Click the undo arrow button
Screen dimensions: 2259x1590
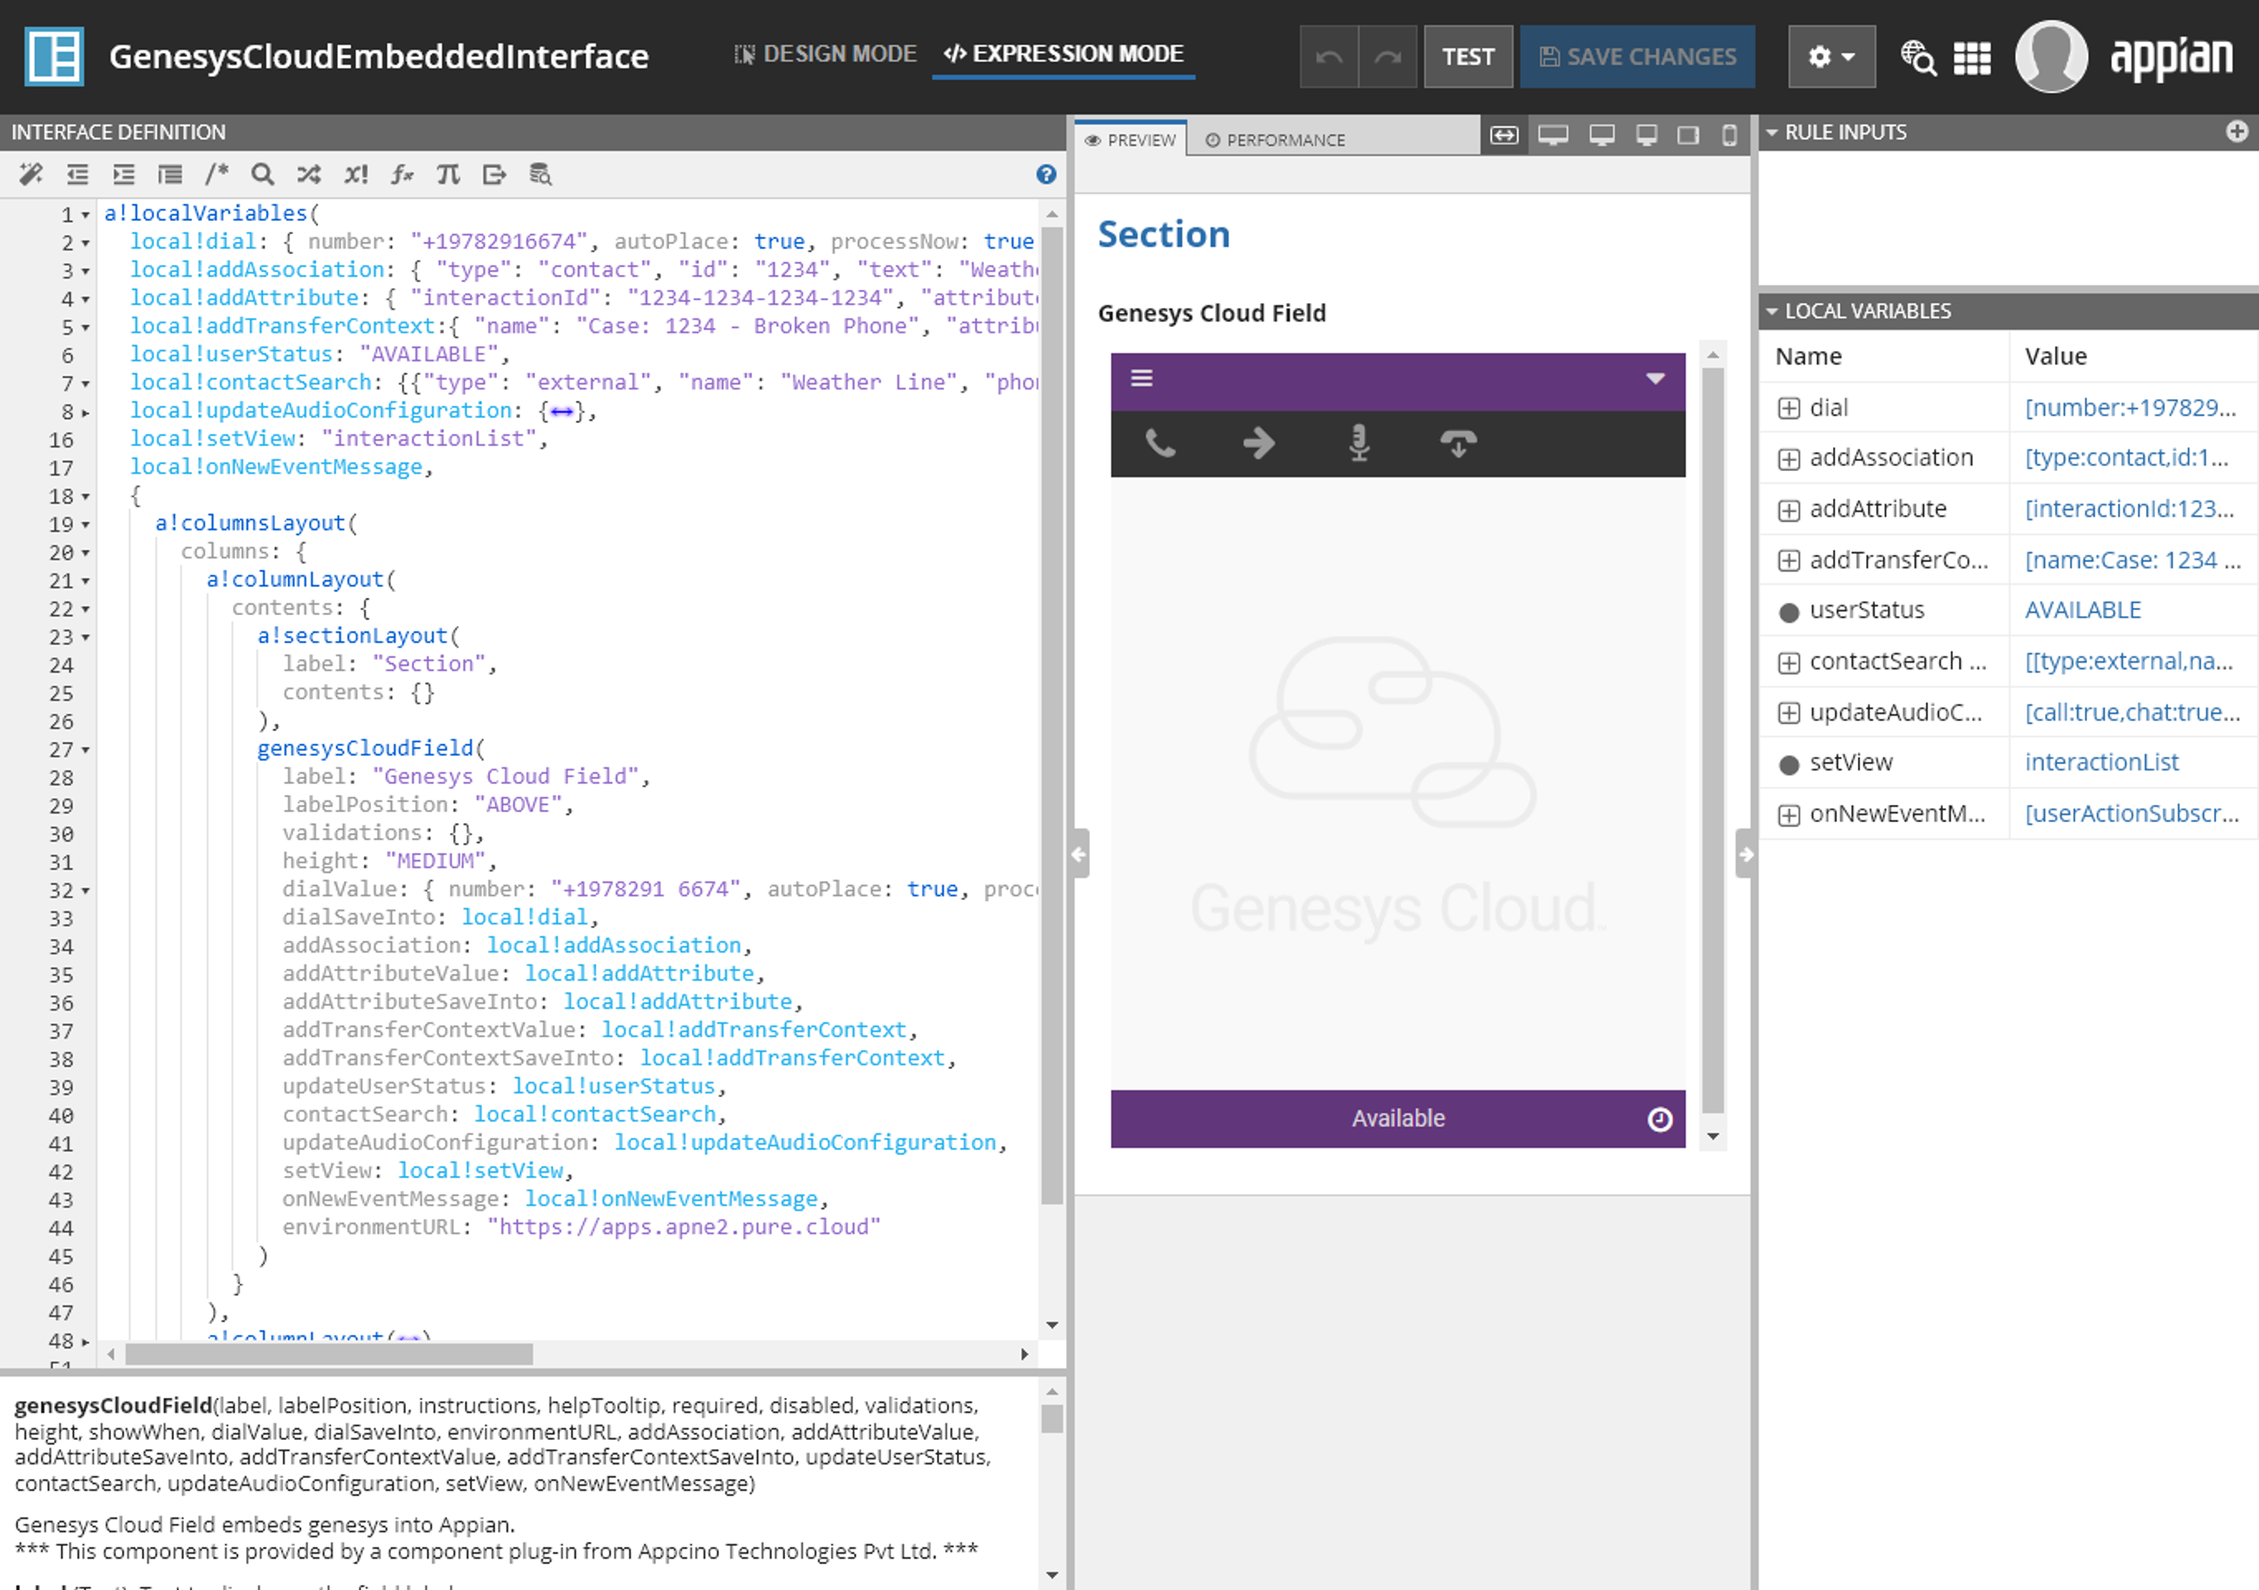pyautogui.click(x=1330, y=56)
